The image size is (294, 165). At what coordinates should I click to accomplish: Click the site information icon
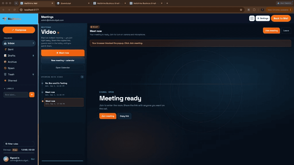[21, 10]
